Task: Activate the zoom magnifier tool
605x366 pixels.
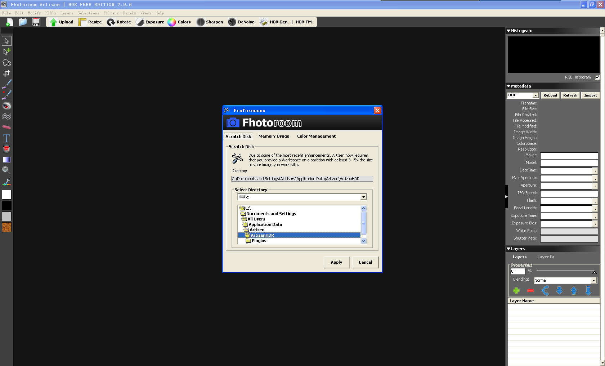Action: 6,170
